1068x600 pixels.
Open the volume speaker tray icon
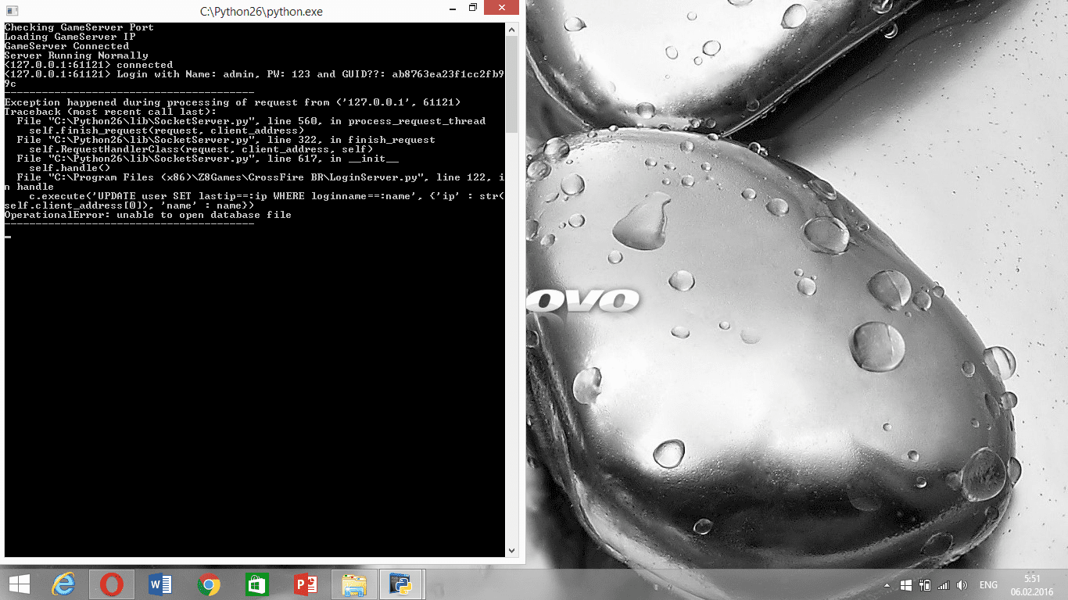pyautogui.click(x=962, y=585)
